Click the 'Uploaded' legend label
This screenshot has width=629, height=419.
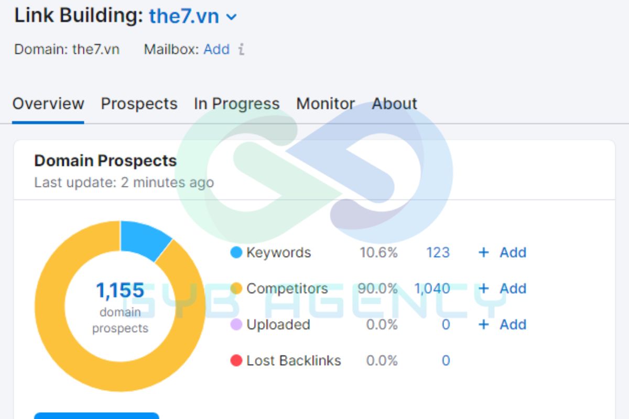pyautogui.click(x=278, y=325)
